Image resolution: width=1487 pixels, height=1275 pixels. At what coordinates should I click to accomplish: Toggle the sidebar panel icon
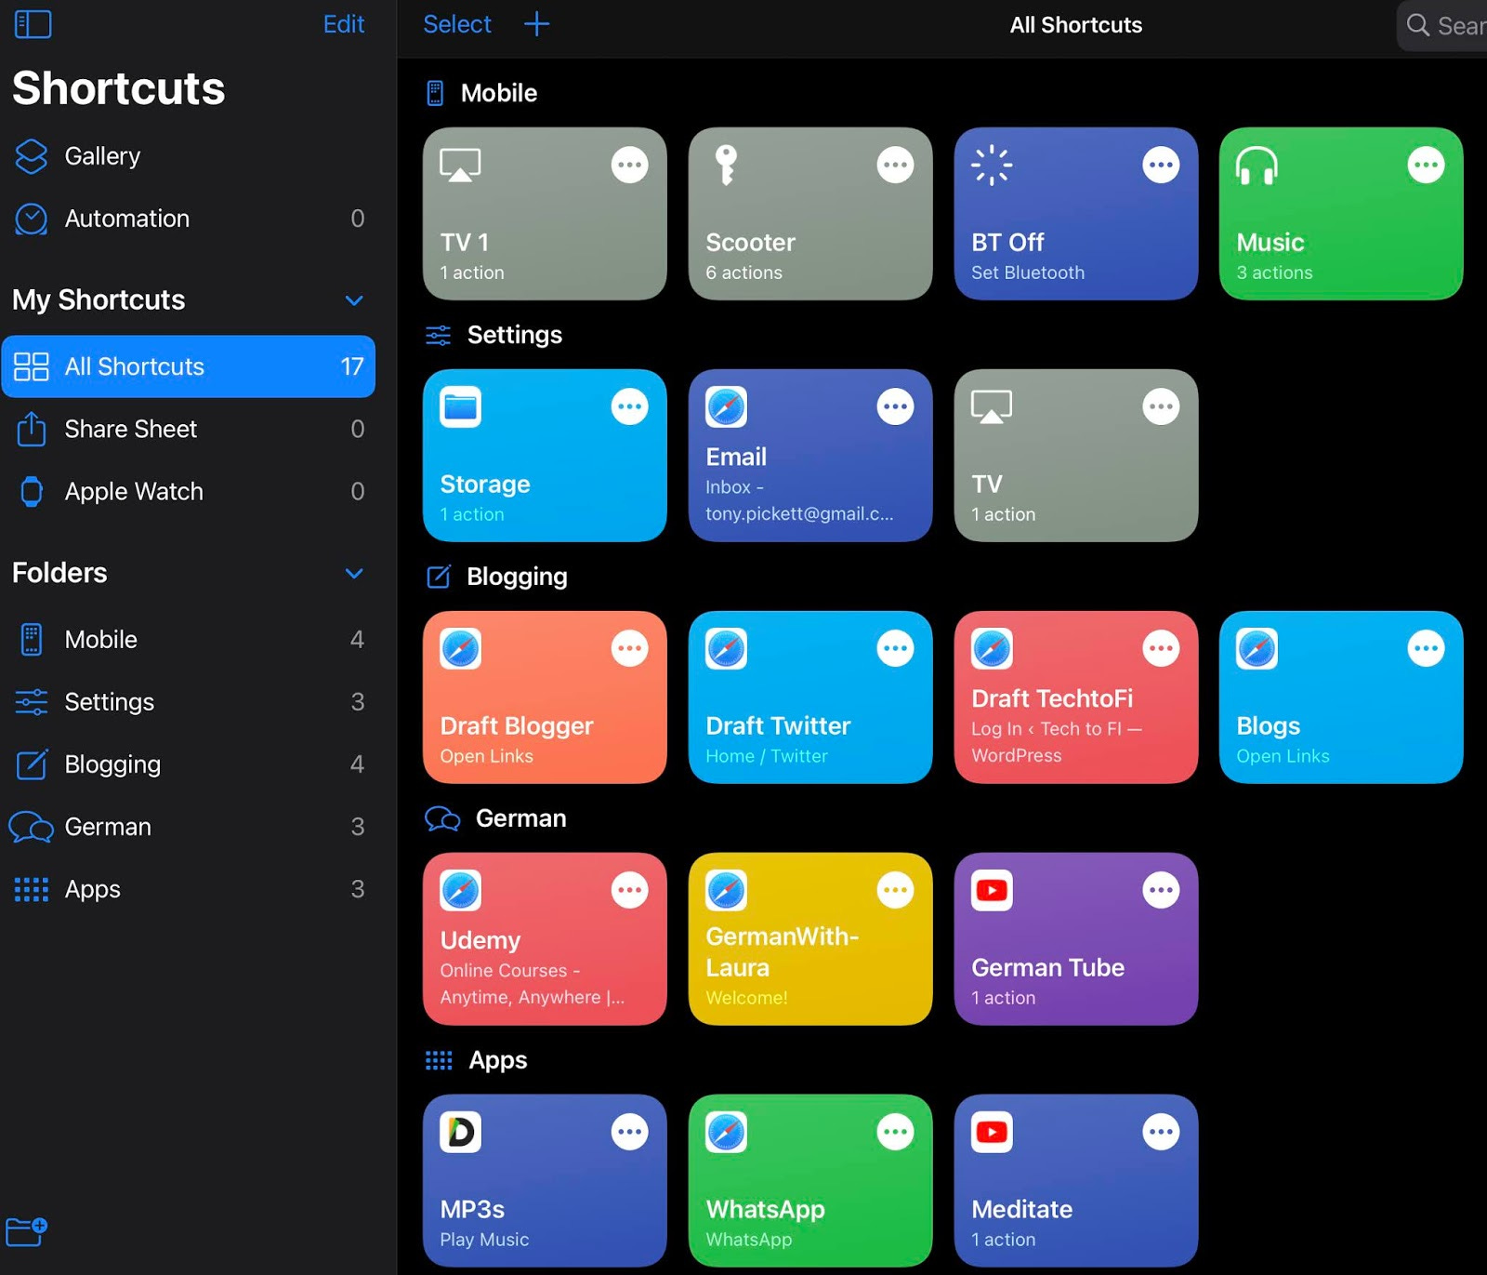[x=33, y=24]
